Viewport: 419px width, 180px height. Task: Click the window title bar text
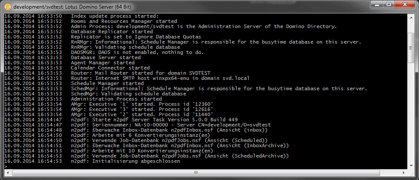pyautogui.click(x=72, y=6)
